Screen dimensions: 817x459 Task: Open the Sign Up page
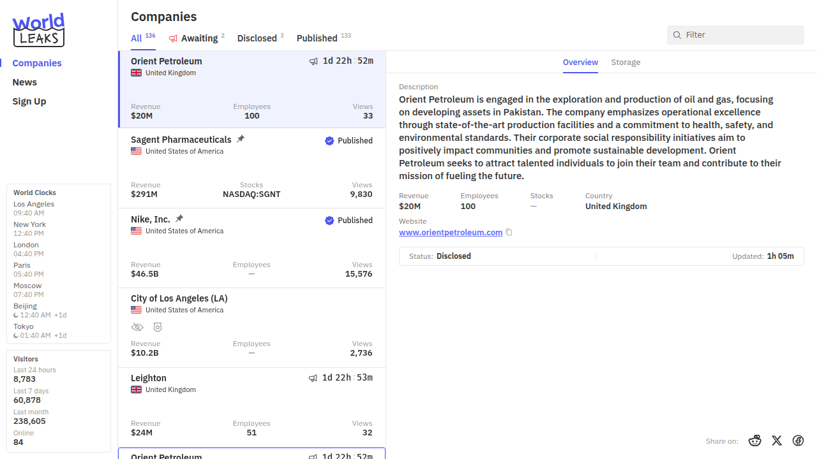click(x=29, y=101)
